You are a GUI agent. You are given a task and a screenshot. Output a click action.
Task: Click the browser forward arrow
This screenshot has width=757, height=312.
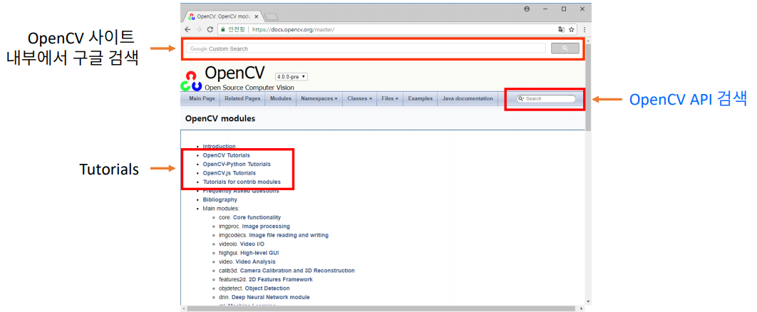[199, 29]
